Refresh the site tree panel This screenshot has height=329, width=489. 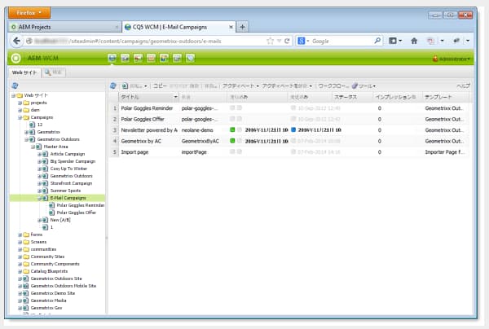(x=15, y=86)
